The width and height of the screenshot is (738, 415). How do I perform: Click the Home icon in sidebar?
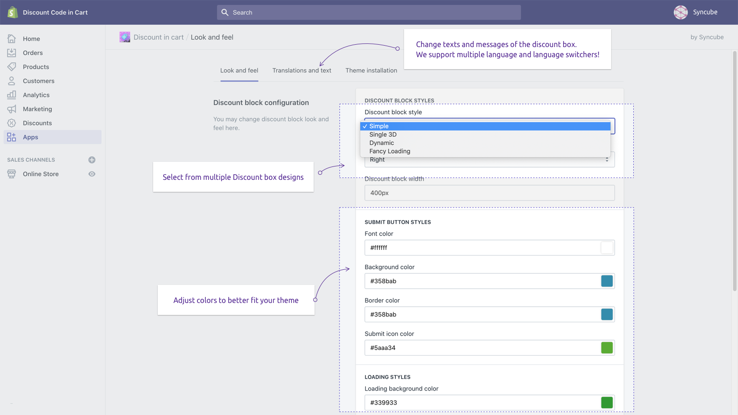pyautogui.click(x=12, y=39)
